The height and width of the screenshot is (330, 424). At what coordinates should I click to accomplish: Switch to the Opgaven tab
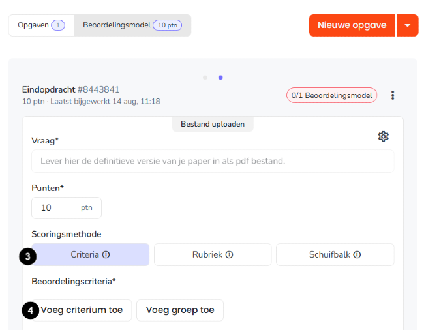41,25
